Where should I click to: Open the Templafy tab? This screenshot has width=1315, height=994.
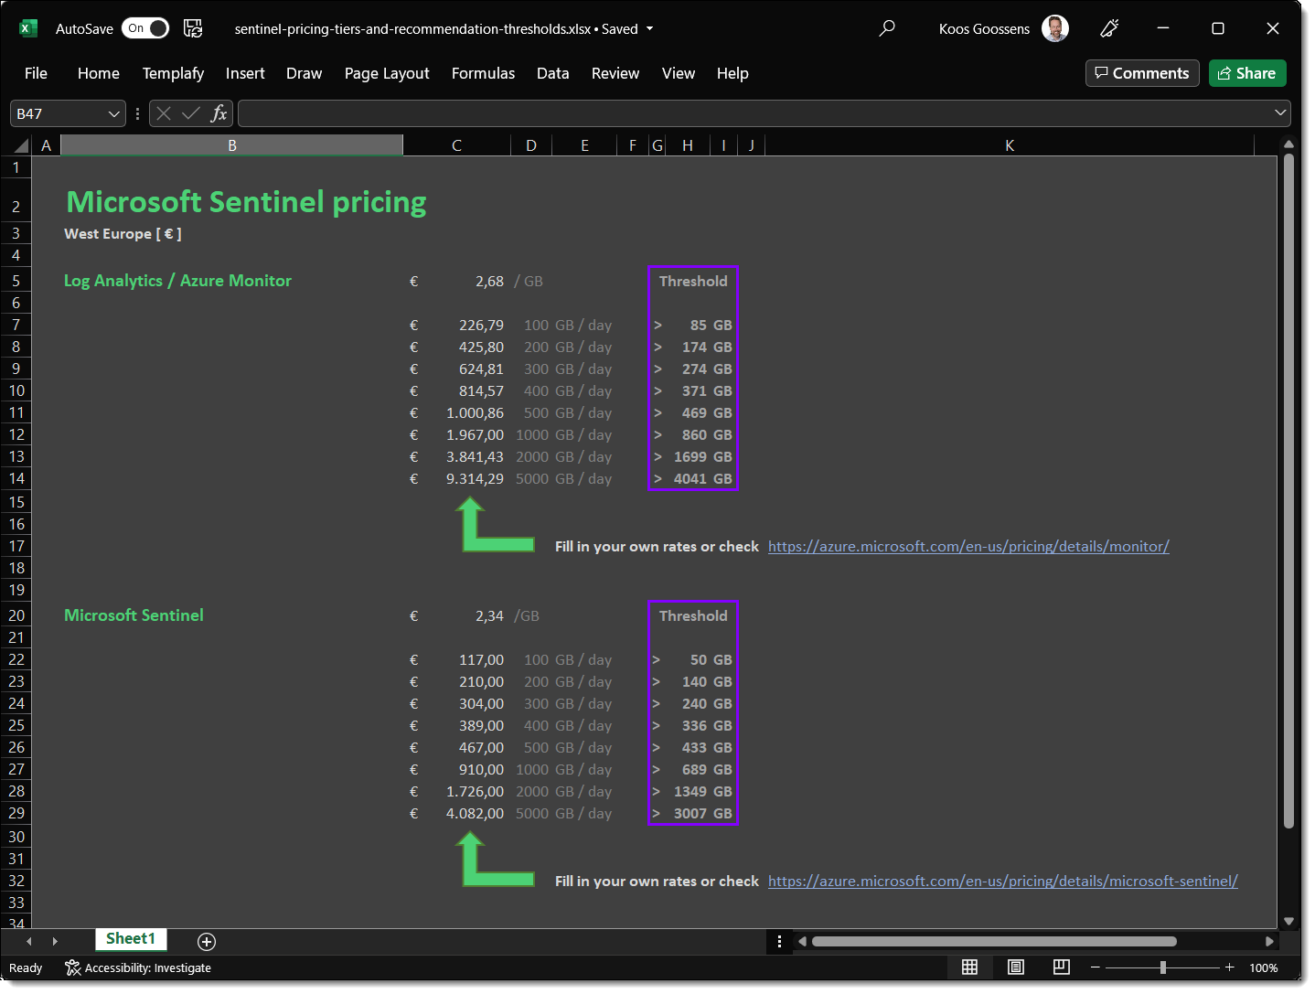(x=173, y=73)
